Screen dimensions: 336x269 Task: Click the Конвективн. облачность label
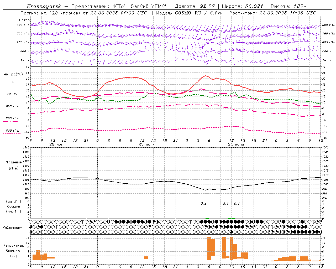point(13,248)
